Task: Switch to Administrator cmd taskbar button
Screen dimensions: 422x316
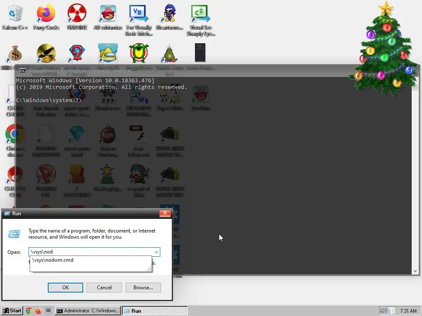Action: pos(88,311)
